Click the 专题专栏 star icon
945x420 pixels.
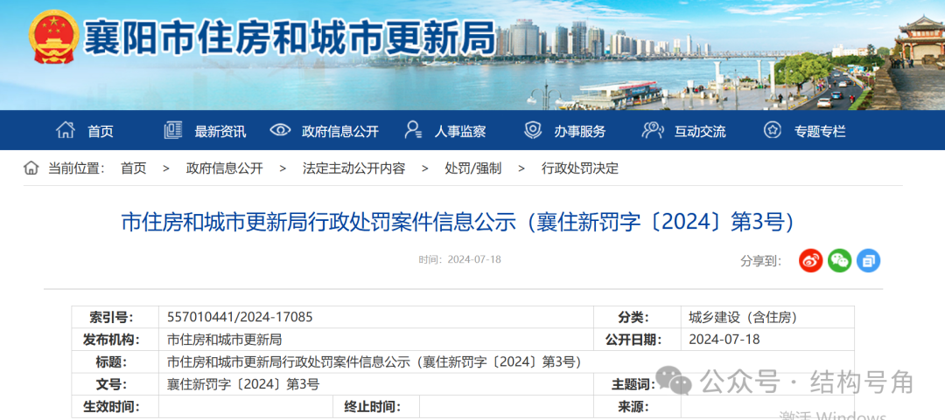772,131
